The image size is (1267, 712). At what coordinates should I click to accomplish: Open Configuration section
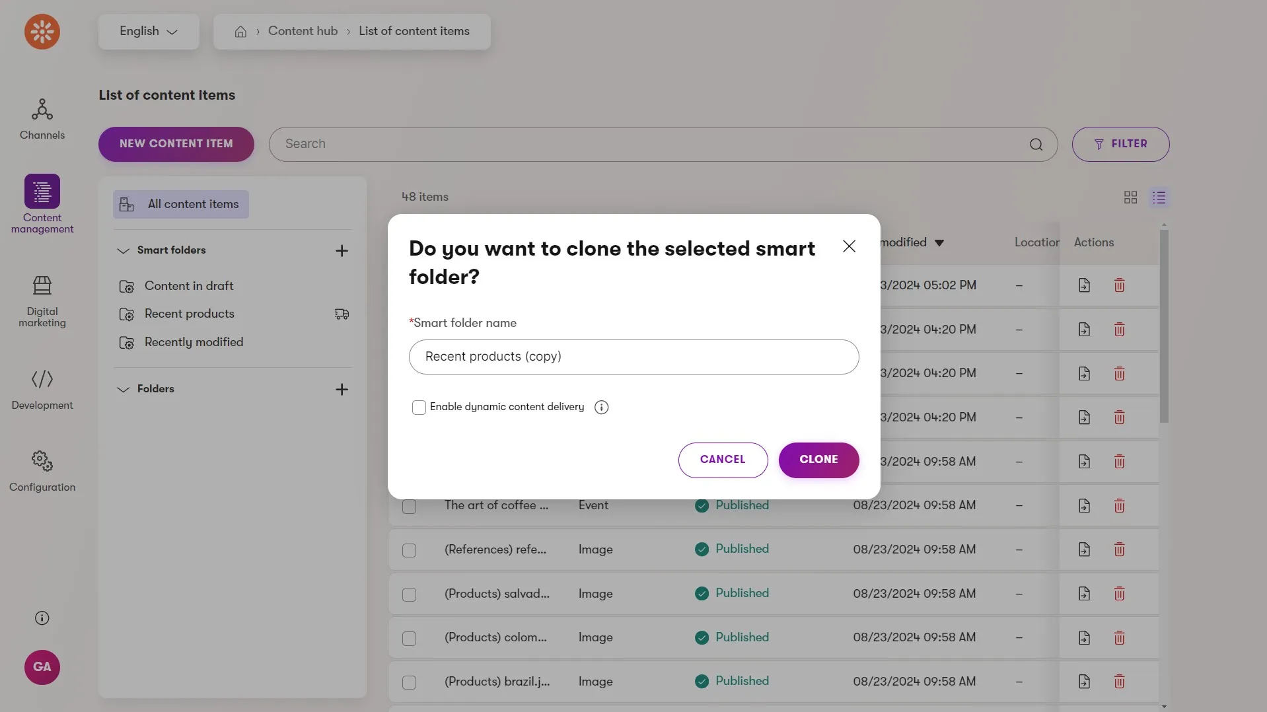[42, 472]
